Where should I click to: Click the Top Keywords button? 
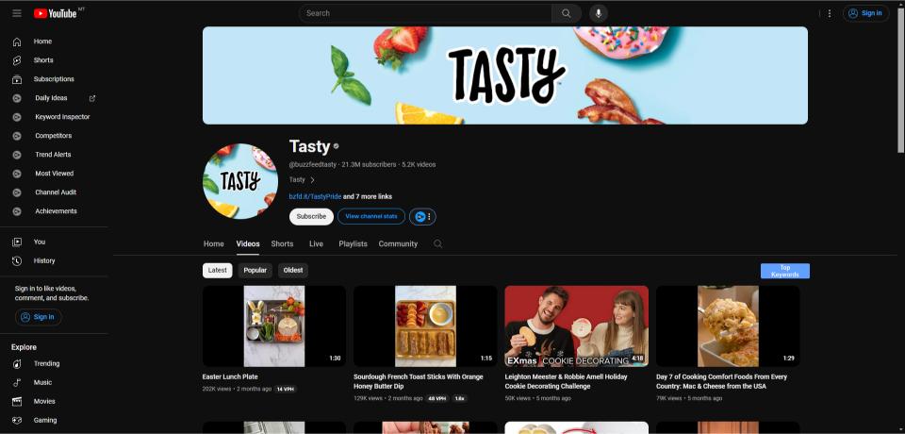[785, 271]
